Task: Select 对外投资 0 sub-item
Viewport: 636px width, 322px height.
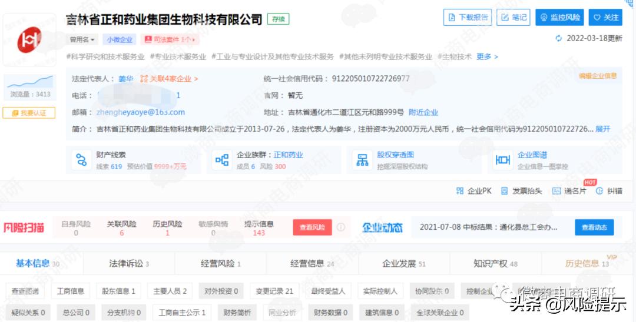Action: (x=221, y=291)
